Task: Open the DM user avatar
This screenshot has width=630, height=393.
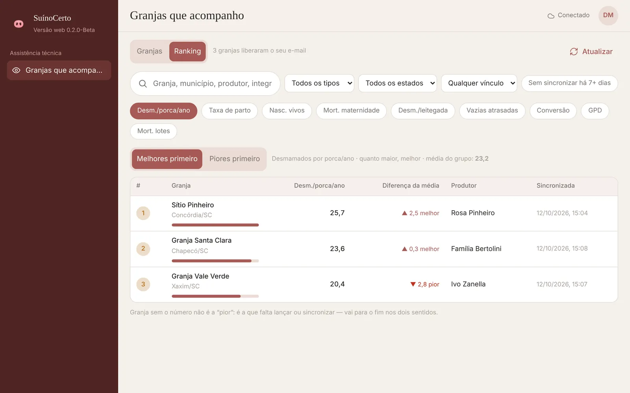Action: 608,15
